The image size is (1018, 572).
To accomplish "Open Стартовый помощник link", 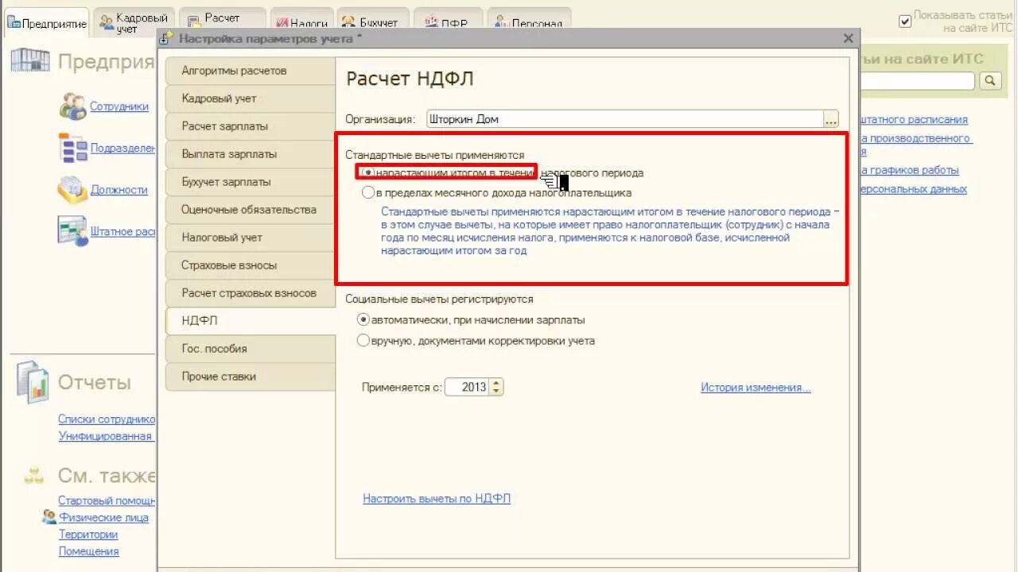I will pyautogui.click(x=107, y=500).
